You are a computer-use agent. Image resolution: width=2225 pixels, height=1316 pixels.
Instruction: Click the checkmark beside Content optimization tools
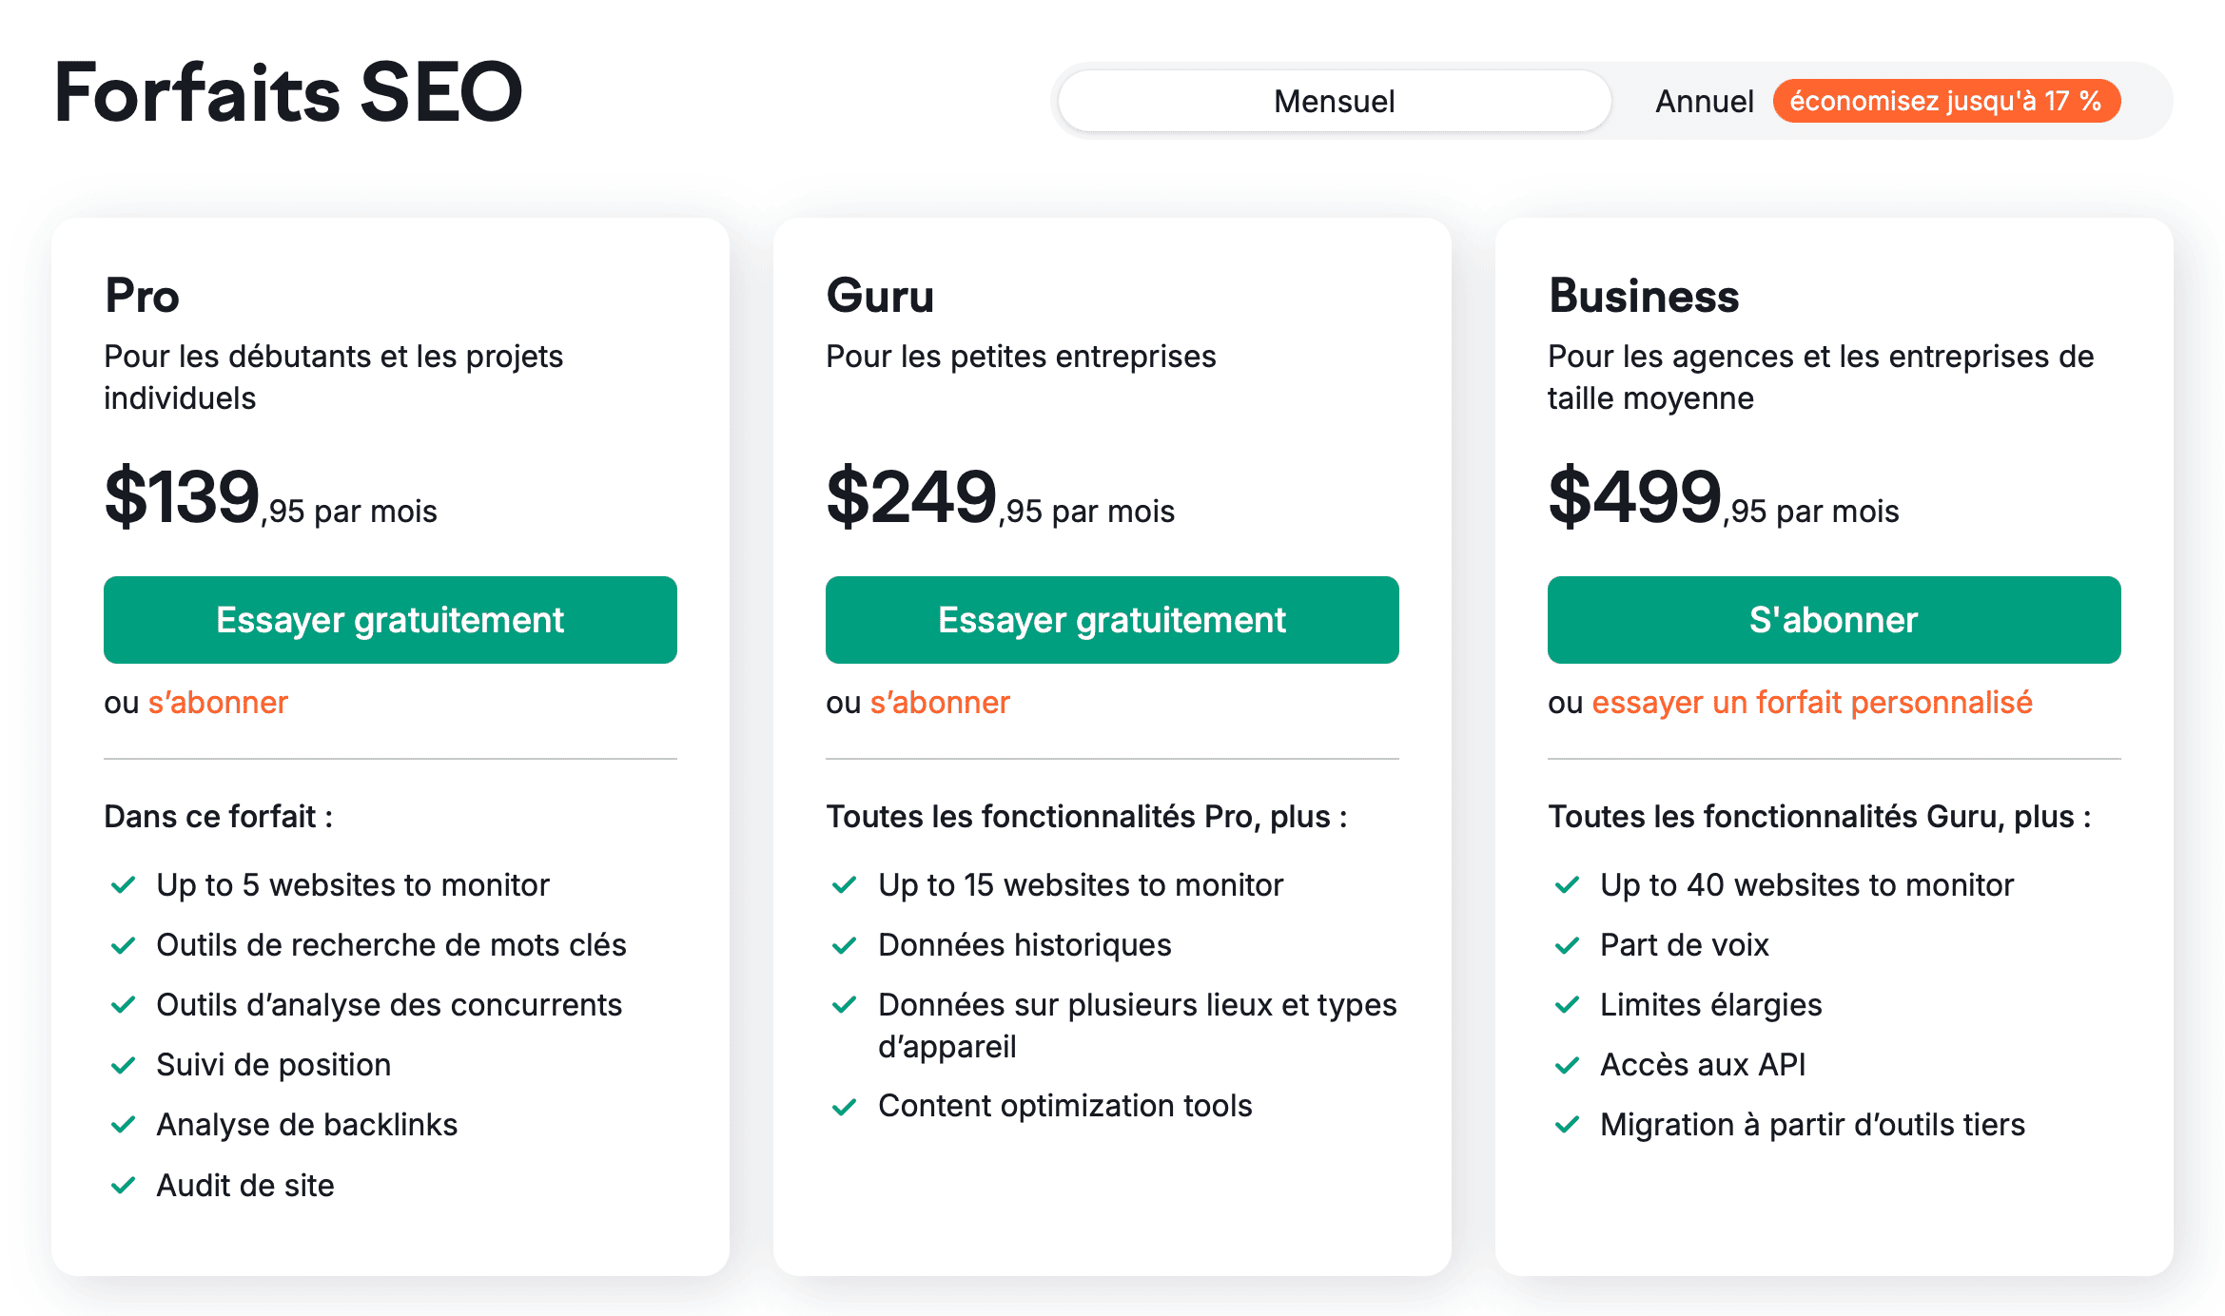tap(845, 1106)
